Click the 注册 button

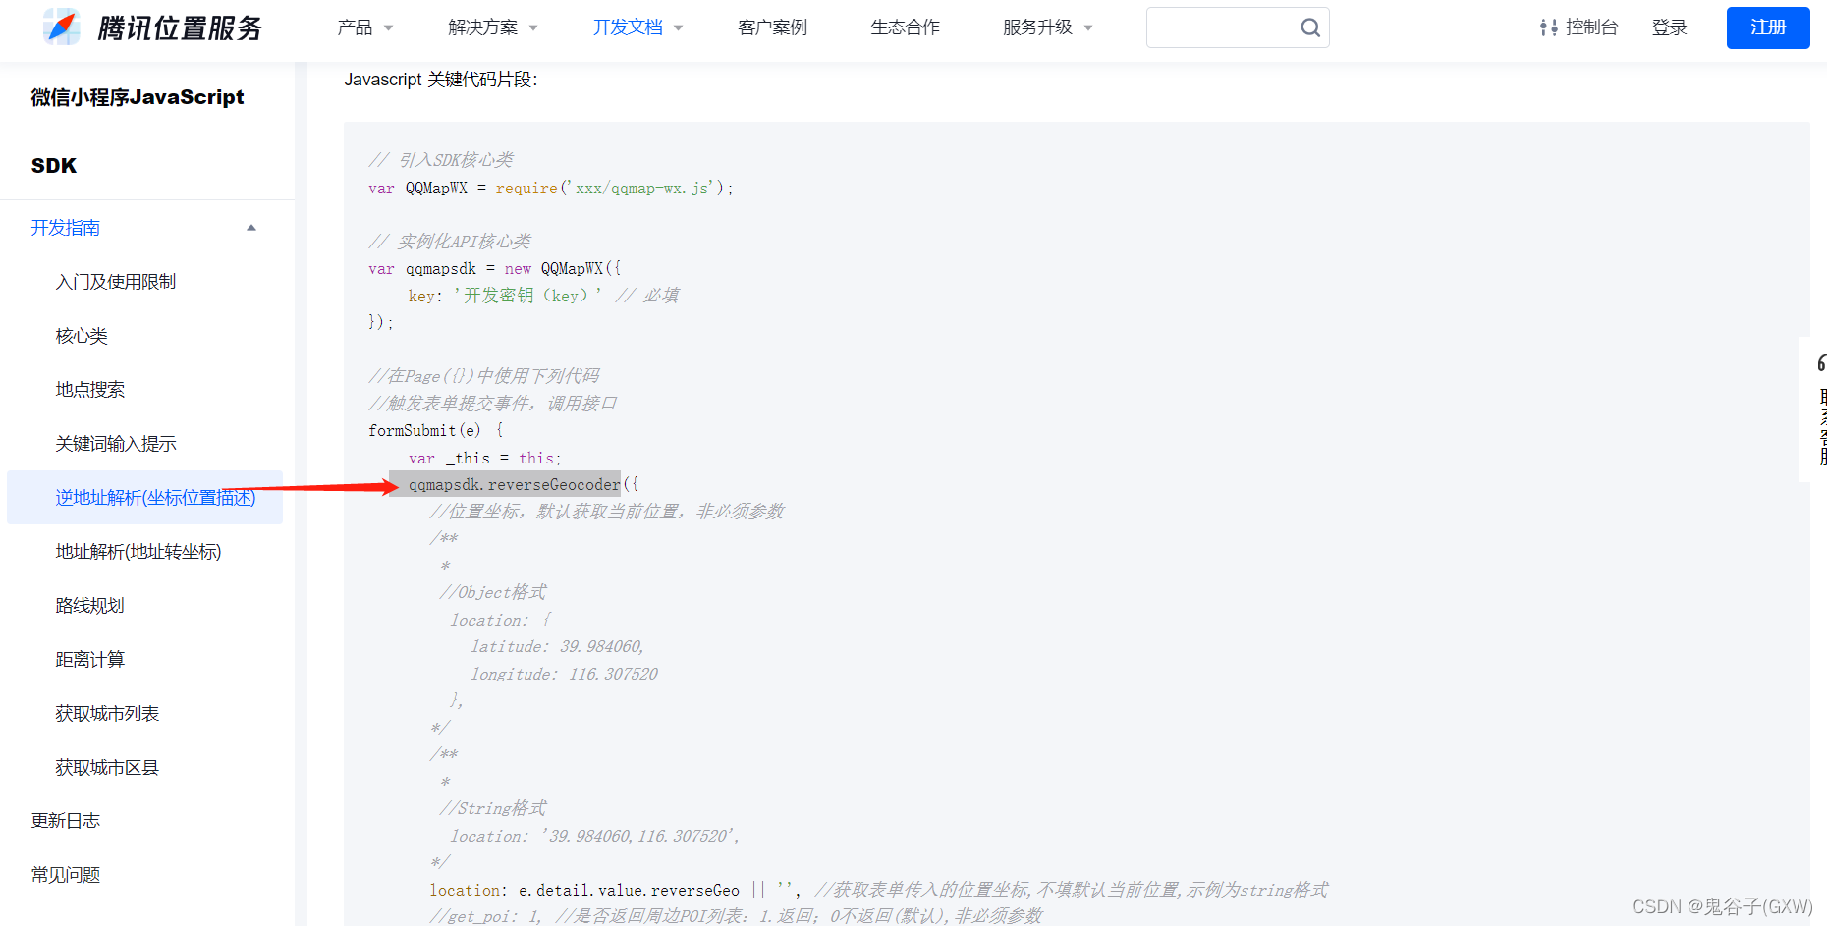[x=1767, y=27]
